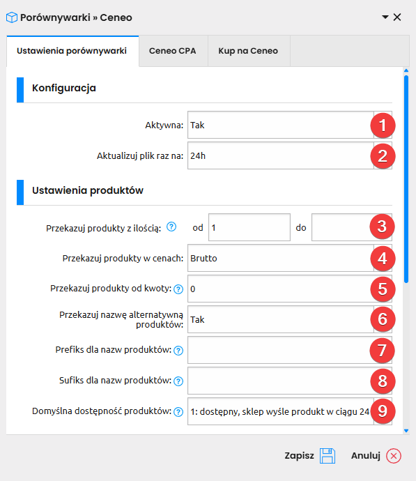Viewport: 416px width, 481px height.
Task: Click the floppy disk save icon
Action: click(328, 455)
